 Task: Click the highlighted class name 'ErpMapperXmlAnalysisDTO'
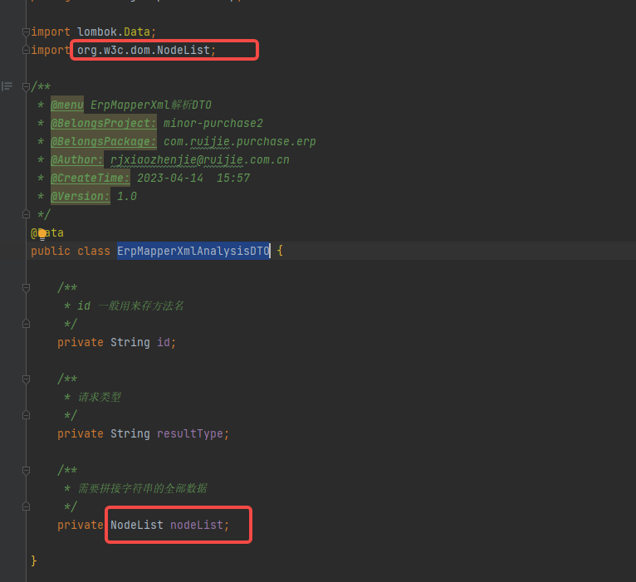tap(193, 251)
